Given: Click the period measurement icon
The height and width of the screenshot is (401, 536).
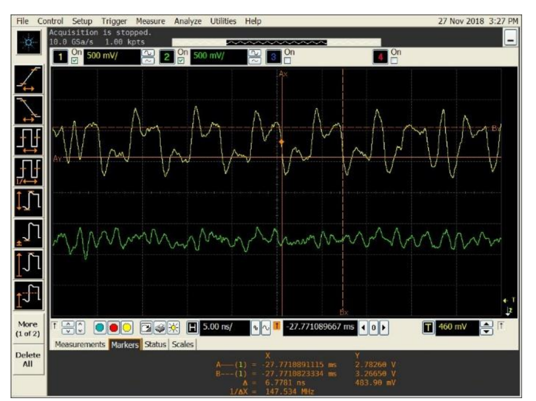Looking at the screenshot, I should pos(27,141).
